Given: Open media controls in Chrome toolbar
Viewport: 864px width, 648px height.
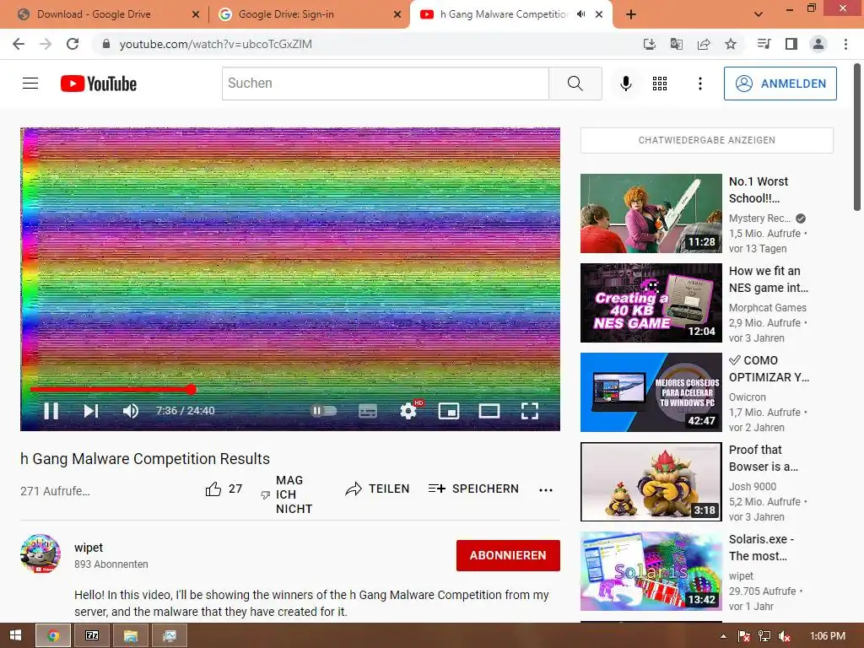Looking at the screenshot, I should click(764, 44).
